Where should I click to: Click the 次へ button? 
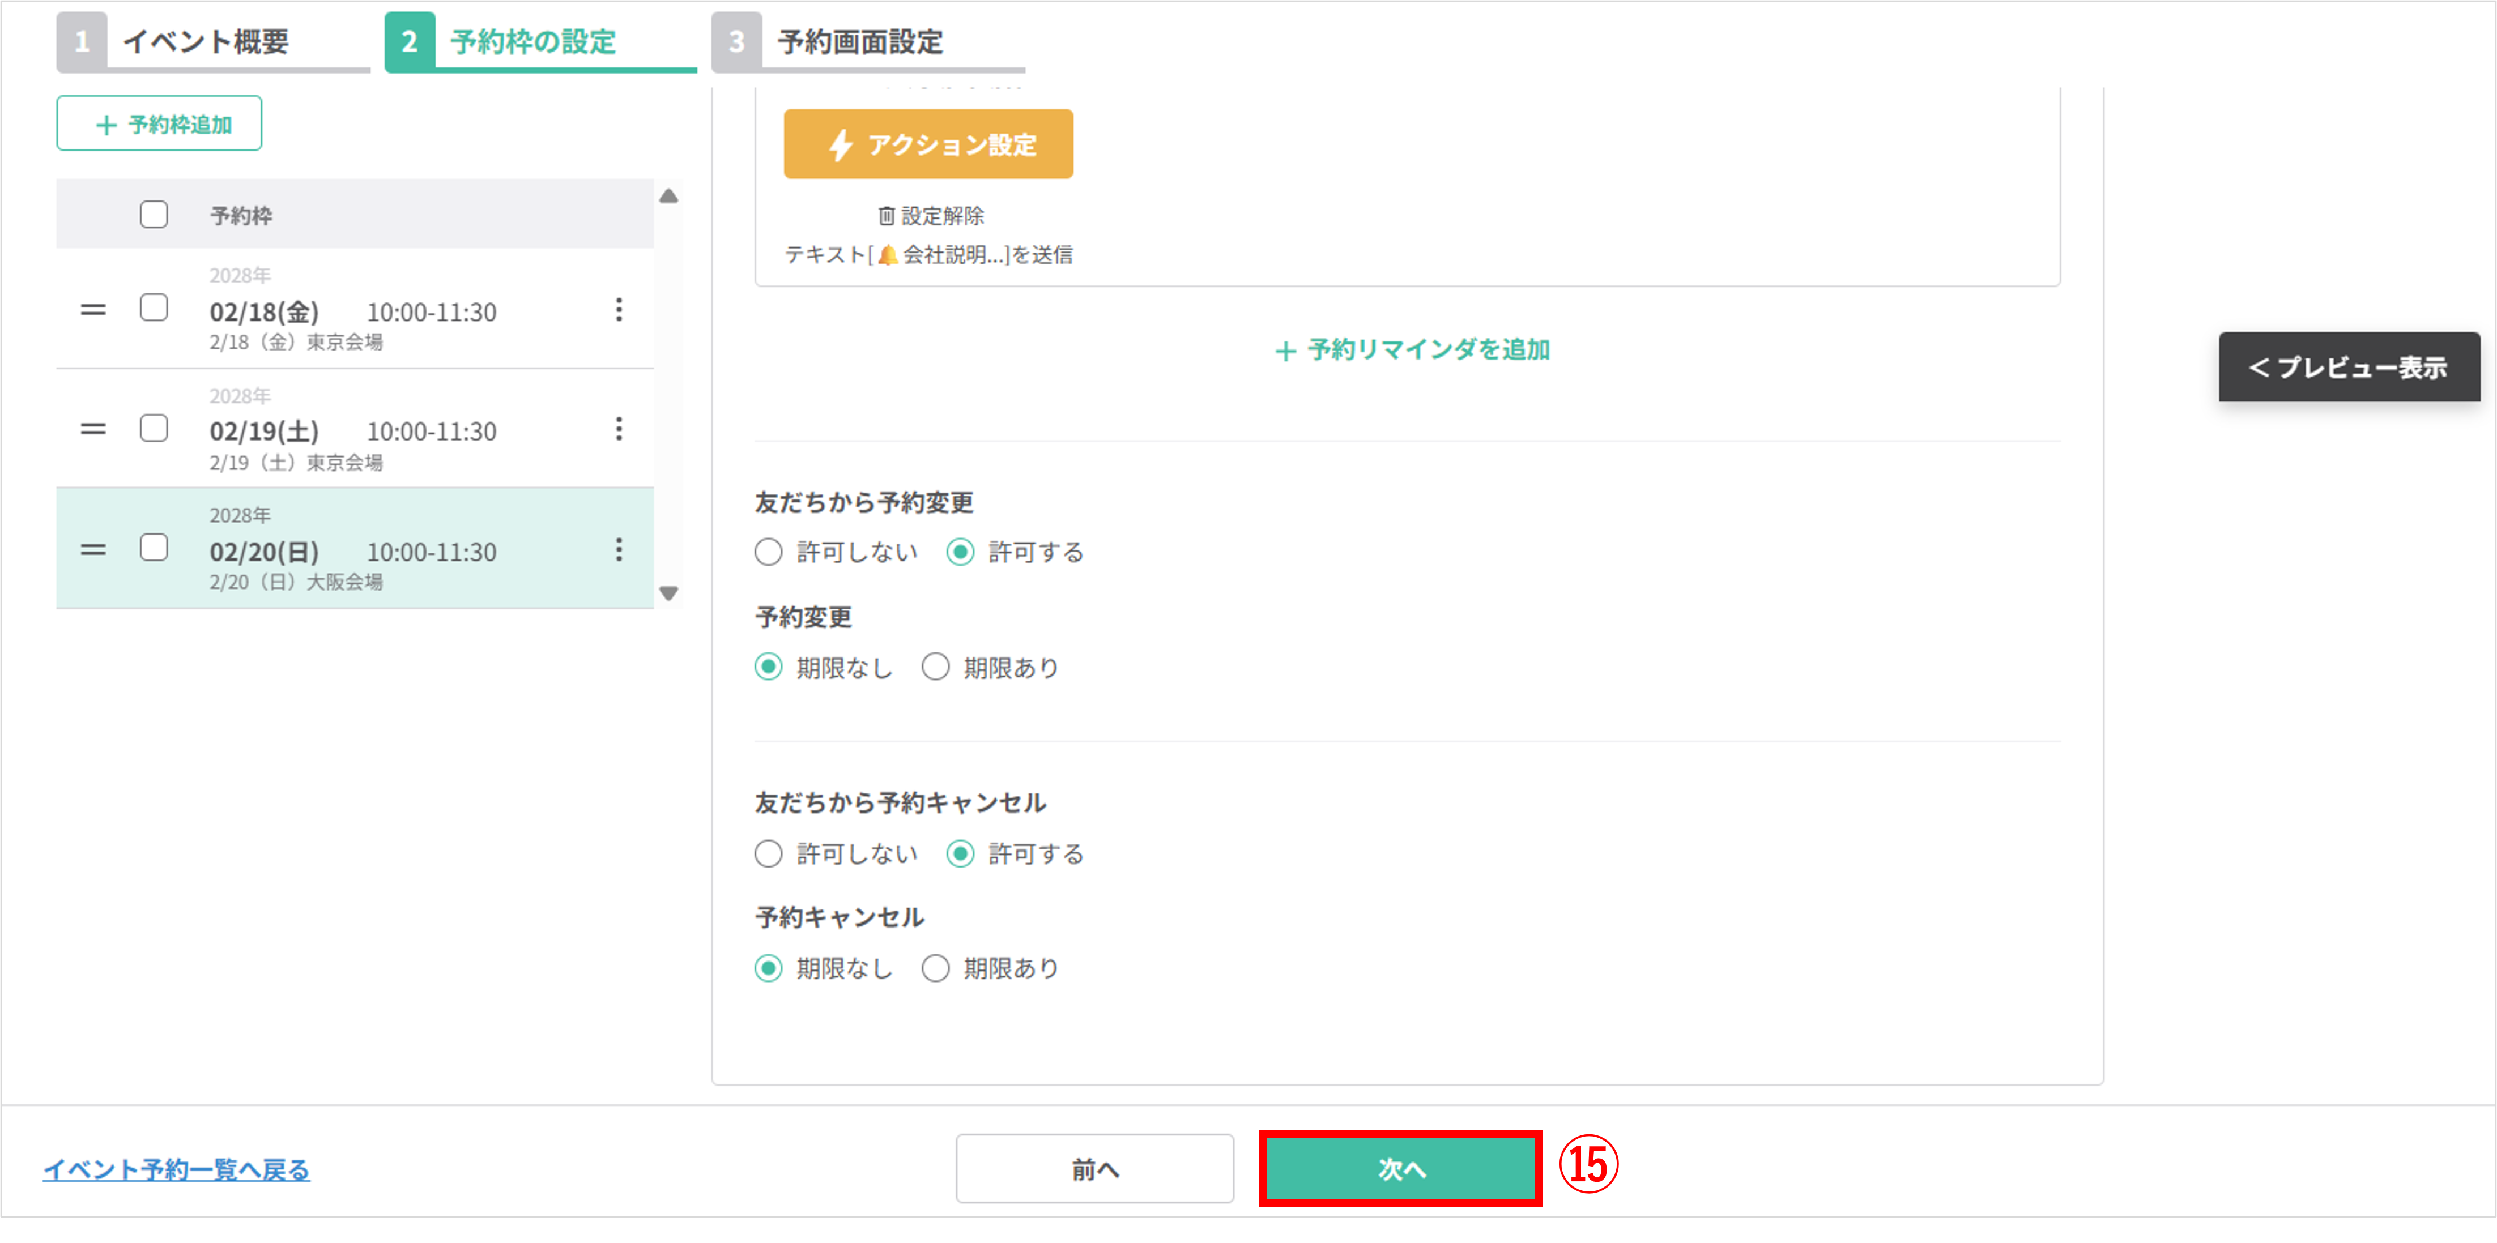point(1401,1169)
